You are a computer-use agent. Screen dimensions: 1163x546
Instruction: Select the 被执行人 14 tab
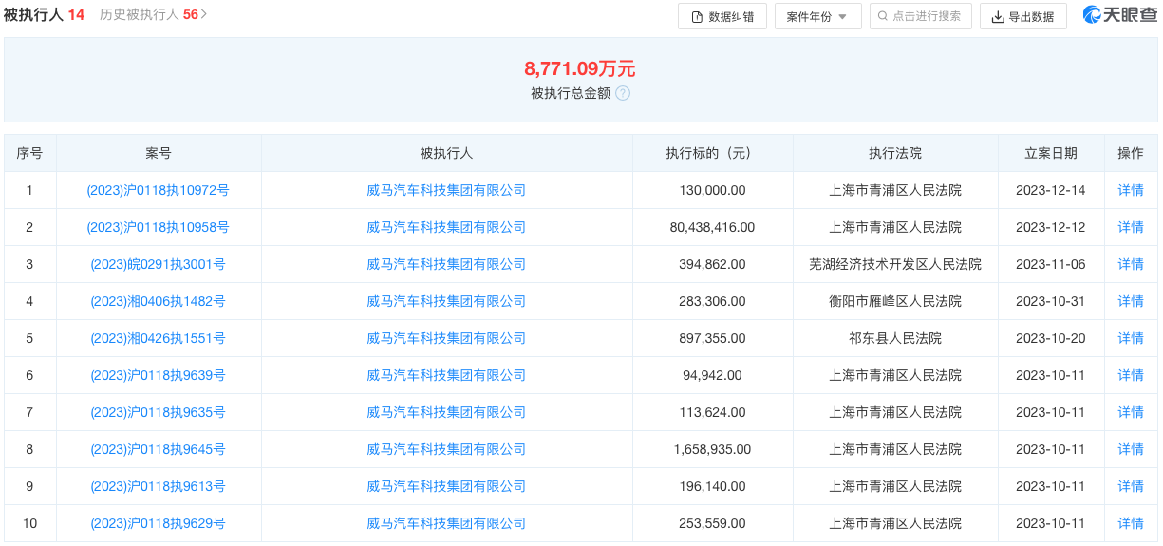[x=44, y=15]
